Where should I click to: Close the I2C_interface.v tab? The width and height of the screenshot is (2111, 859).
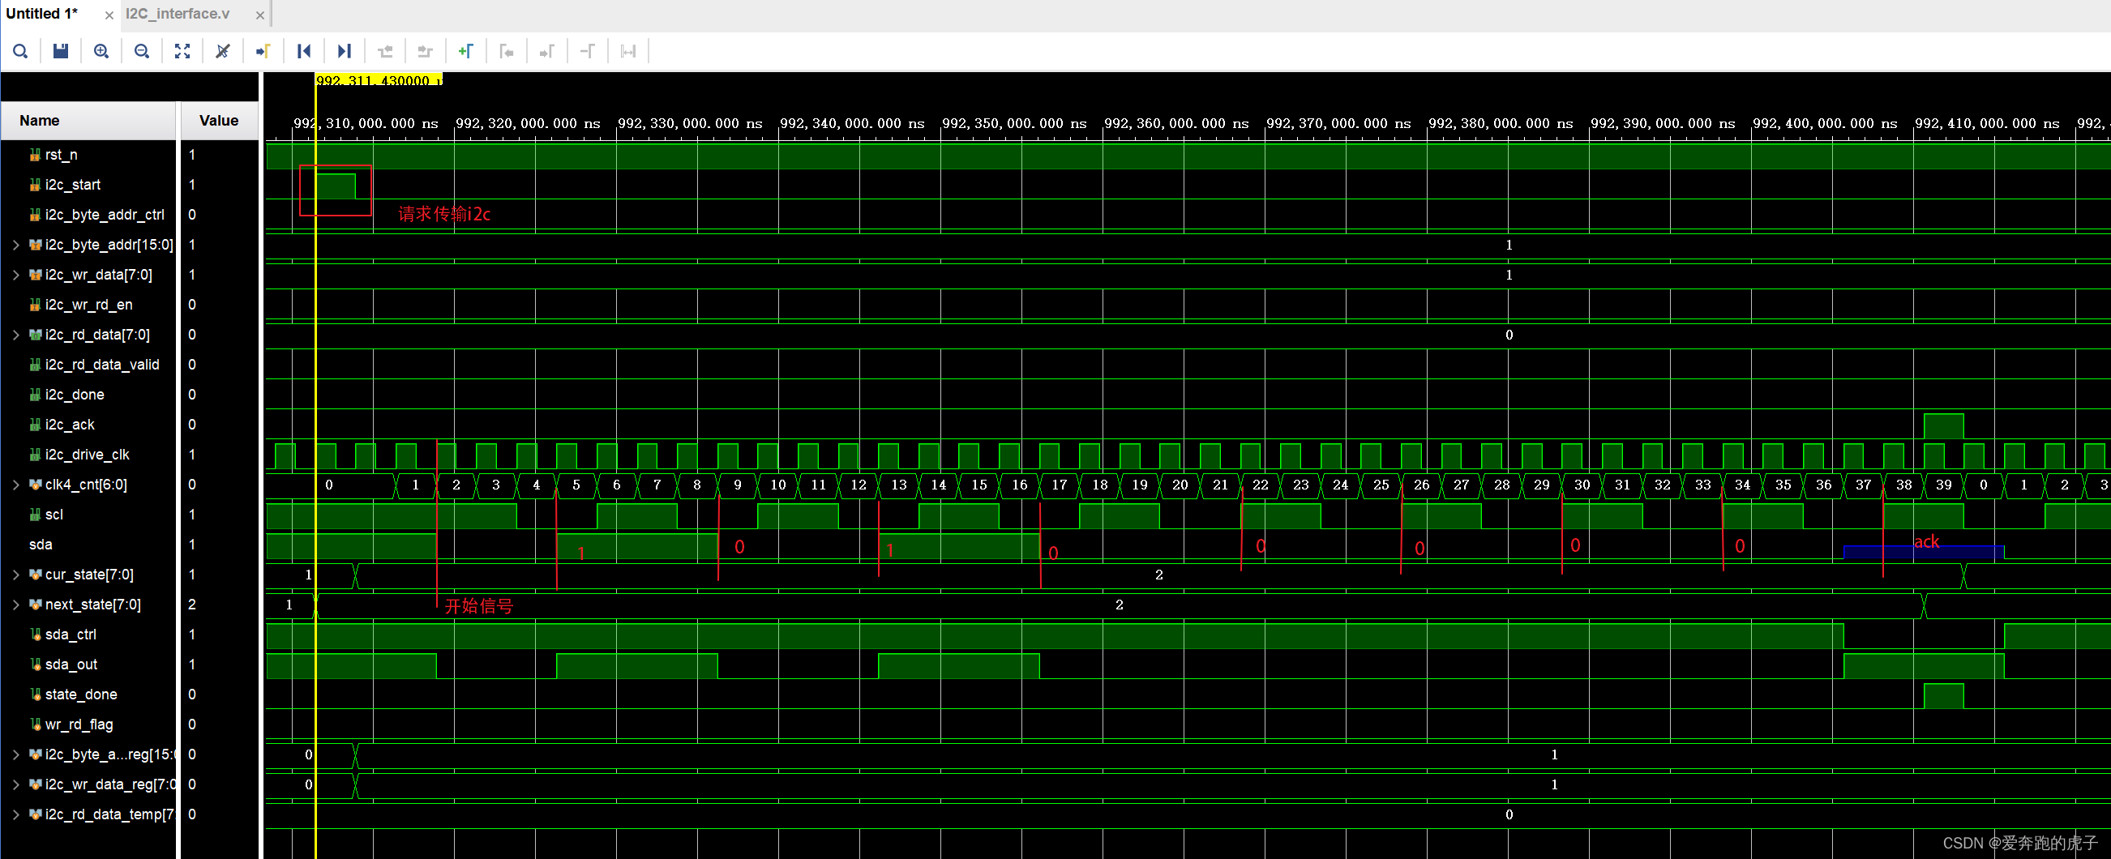click(x=259, y=15)
